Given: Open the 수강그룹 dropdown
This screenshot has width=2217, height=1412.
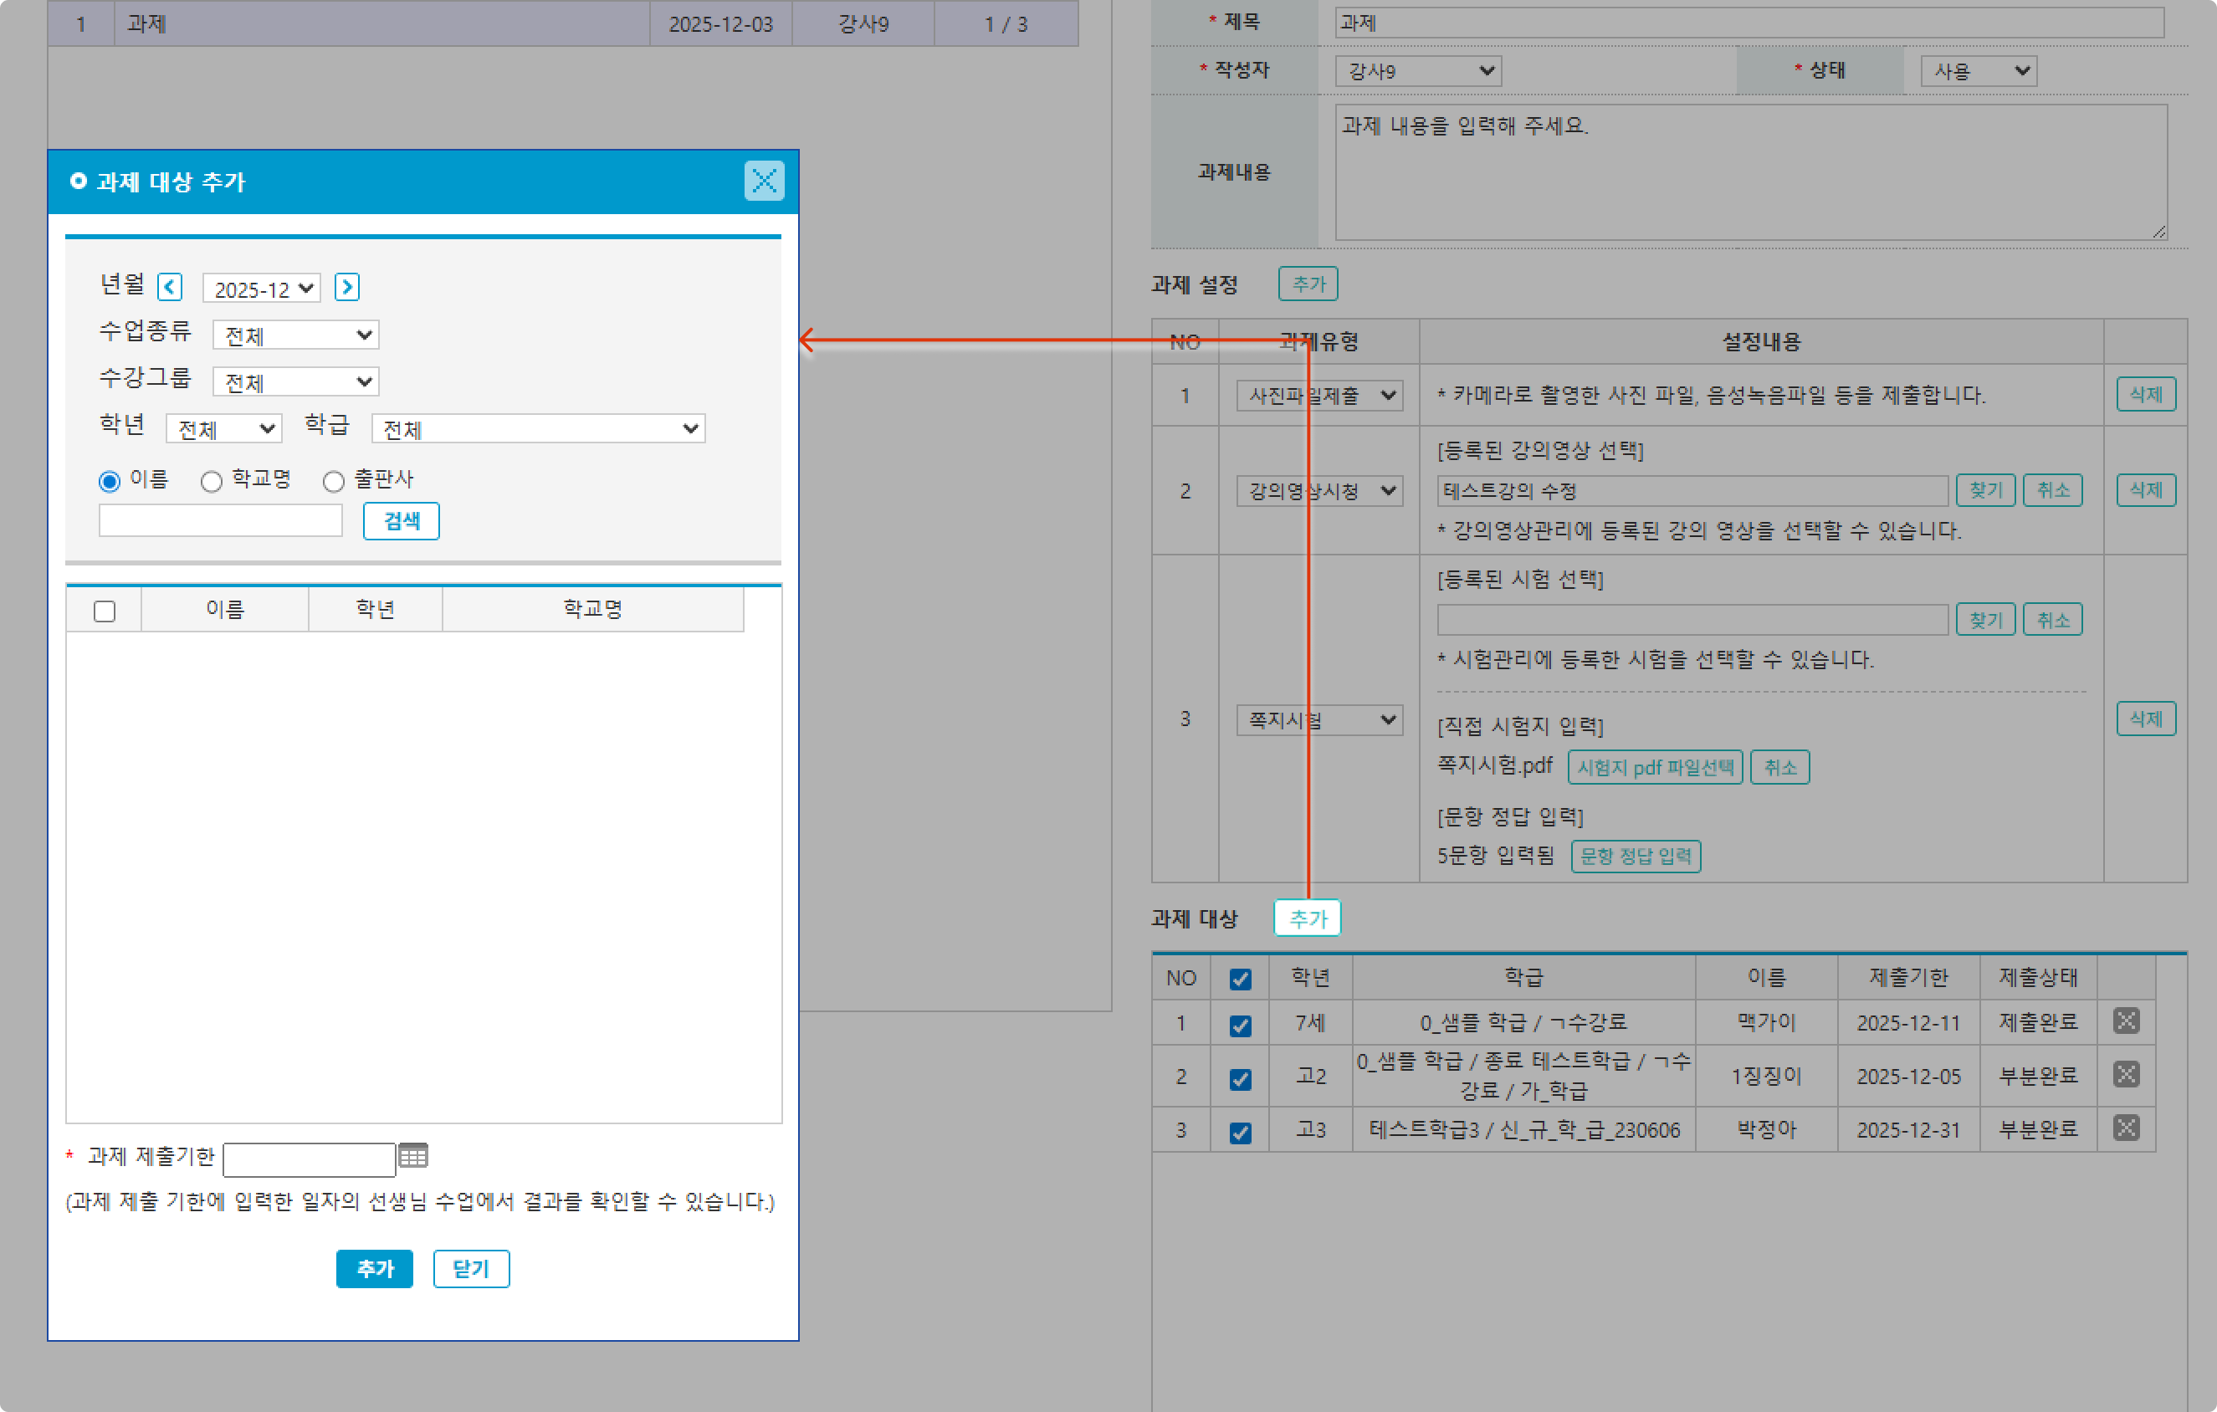Looking at the screenshot, I should (295, 382).
